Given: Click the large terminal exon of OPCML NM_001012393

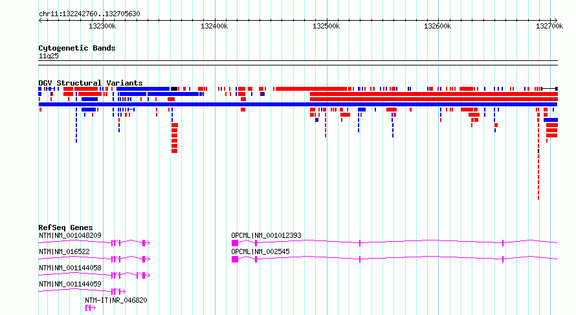Looking at the screenshot, I should [x=235, y=243].
